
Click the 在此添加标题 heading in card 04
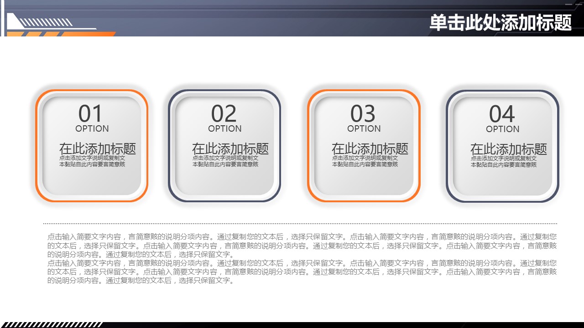pyautogui.click(x=508, y=149)
